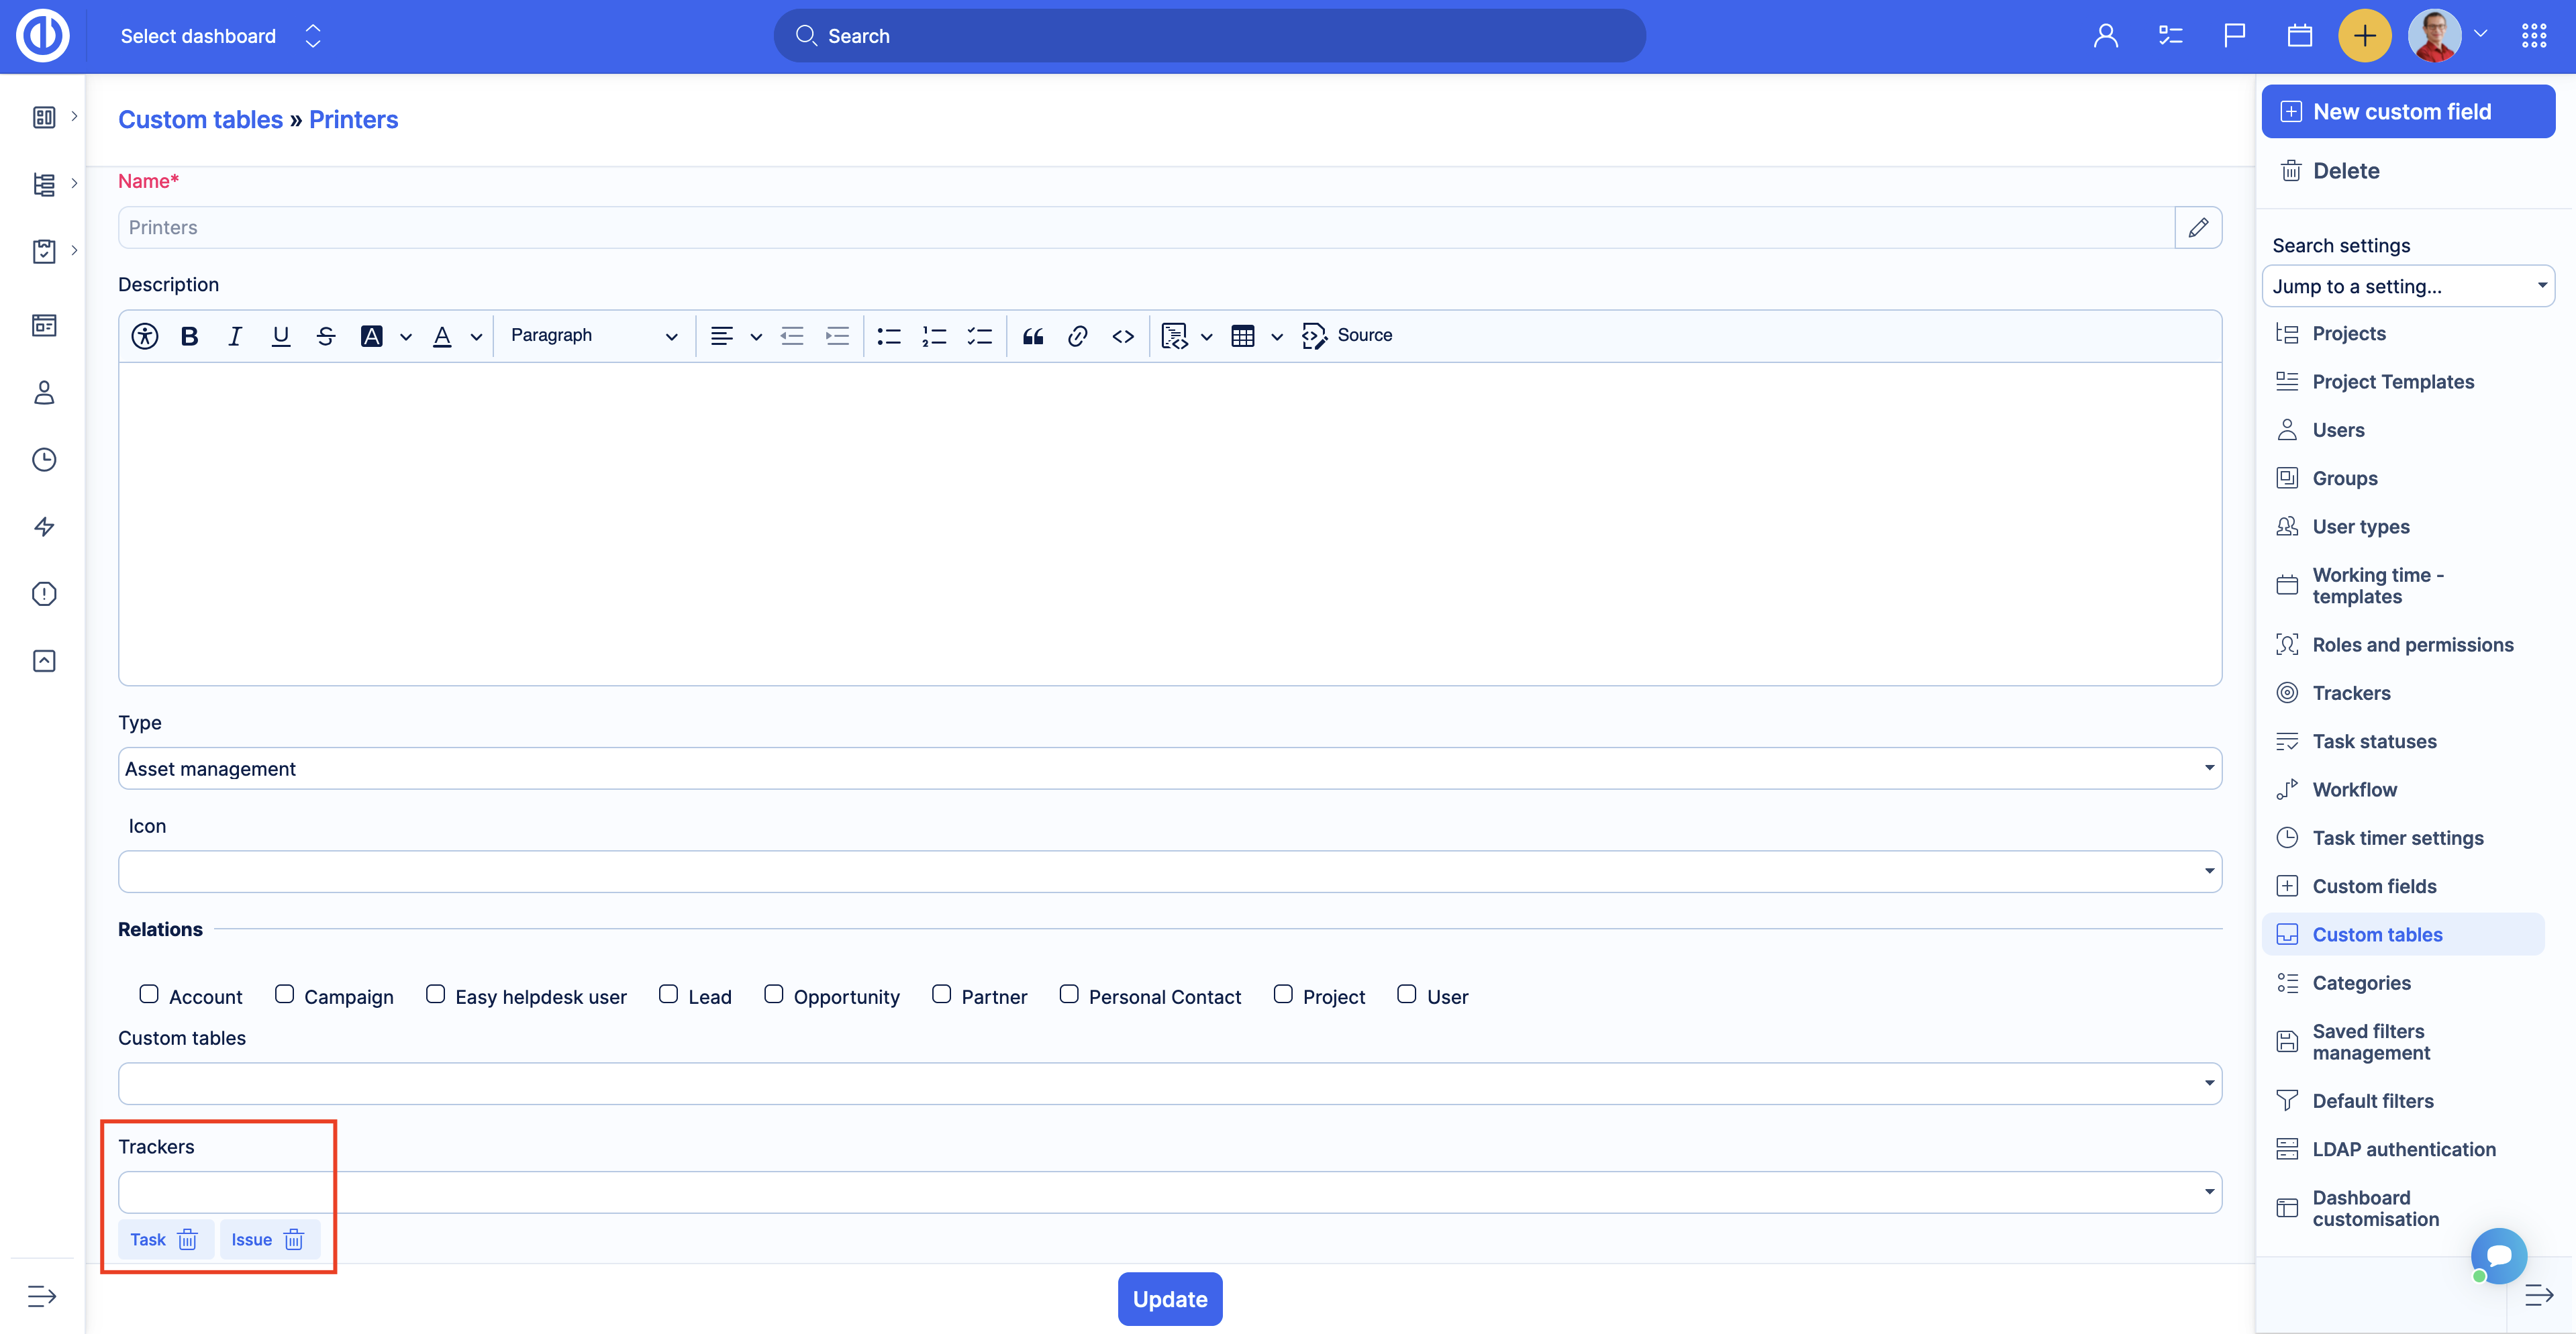2576x1334 pixels.
Task: Open the Paragraph style dropdown
Action: click(593, 336)
